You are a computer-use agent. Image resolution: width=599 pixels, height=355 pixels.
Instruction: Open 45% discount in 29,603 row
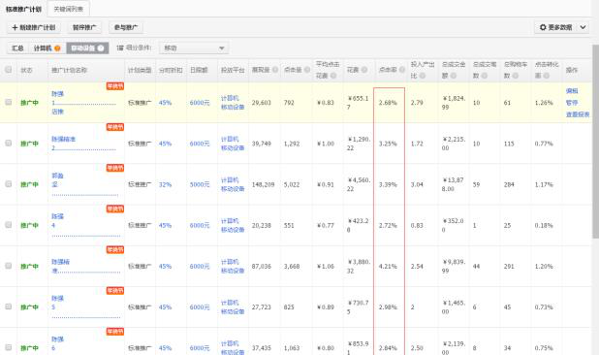point(165,103)
